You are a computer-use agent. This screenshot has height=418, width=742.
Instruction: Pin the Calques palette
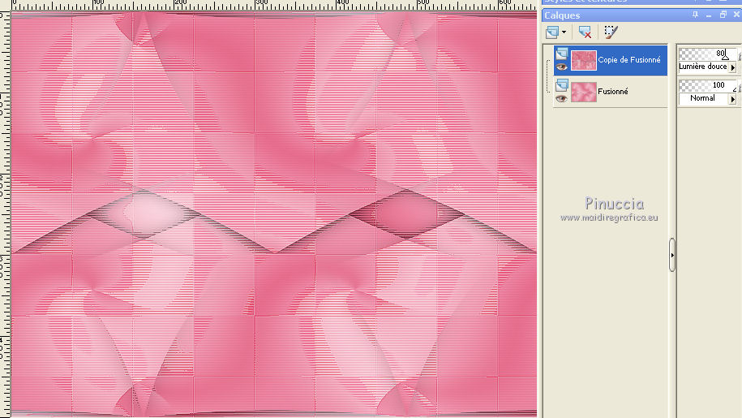[695, 15]
